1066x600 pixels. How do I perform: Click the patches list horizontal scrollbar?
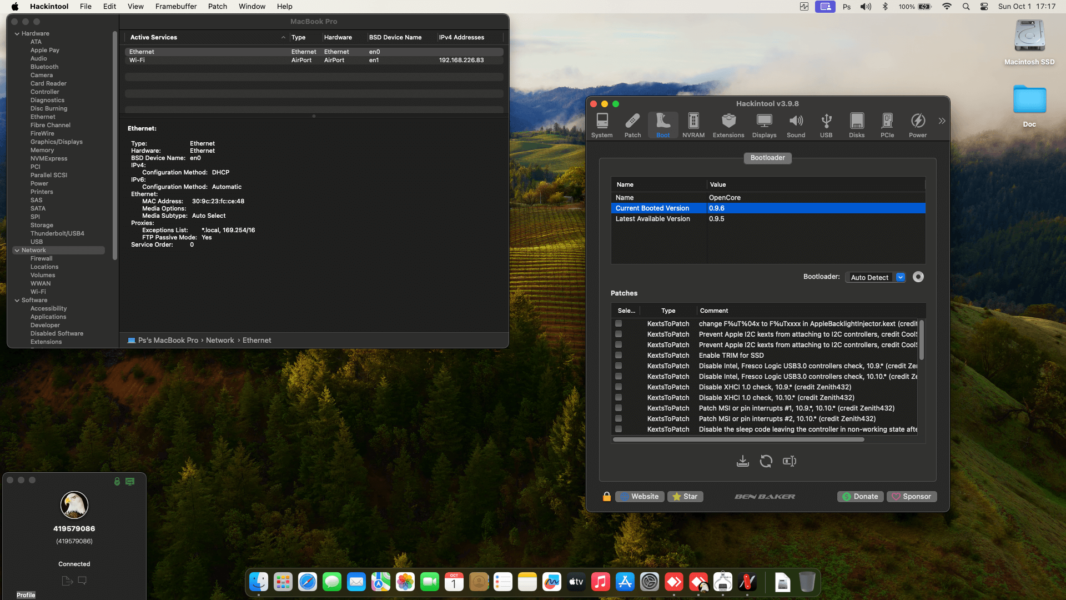pos(738,439)
